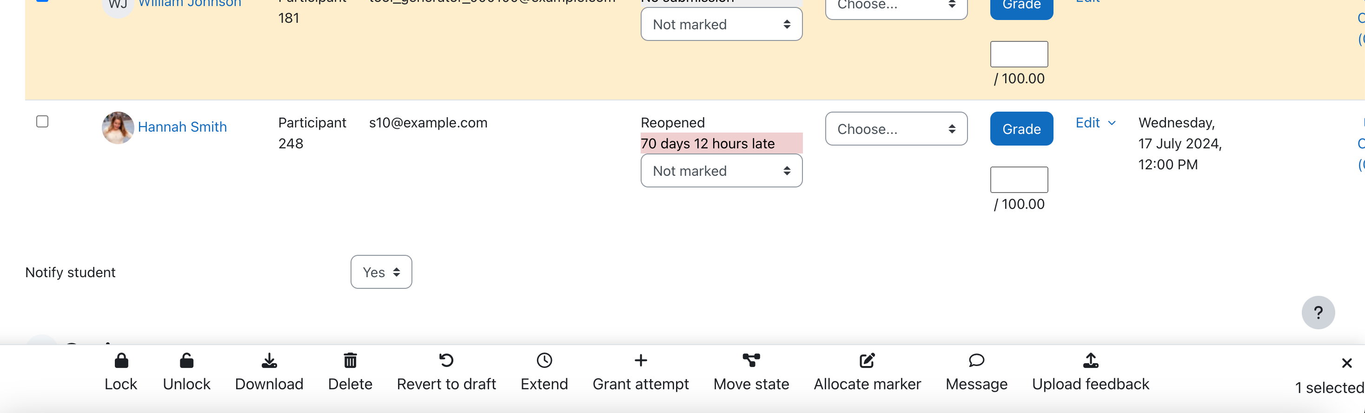Click the Upload feedback icon
Viewport: 1365px width, 413px height.
[x=1091, y=361]
